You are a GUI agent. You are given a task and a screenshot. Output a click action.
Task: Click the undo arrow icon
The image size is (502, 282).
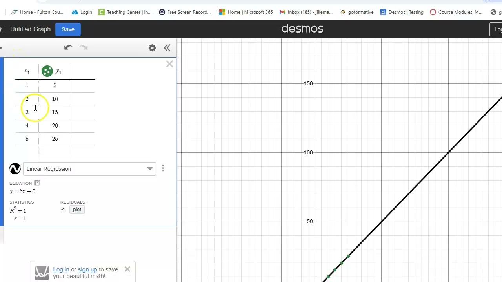68,47
